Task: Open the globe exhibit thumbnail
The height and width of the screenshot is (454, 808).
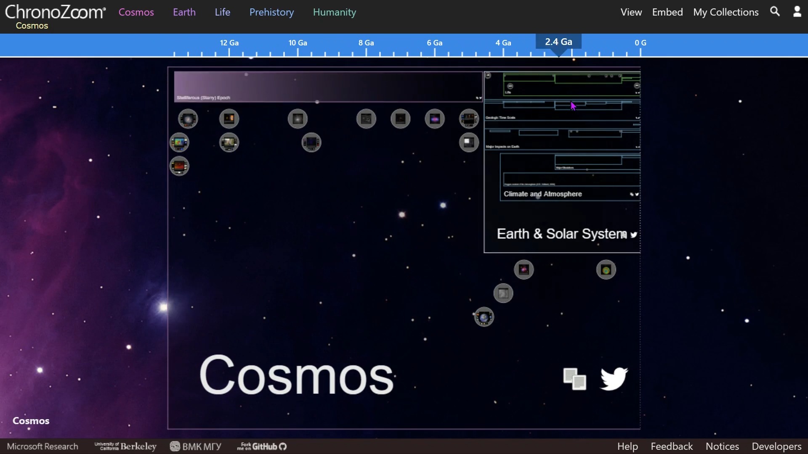Action: (484, 317)
